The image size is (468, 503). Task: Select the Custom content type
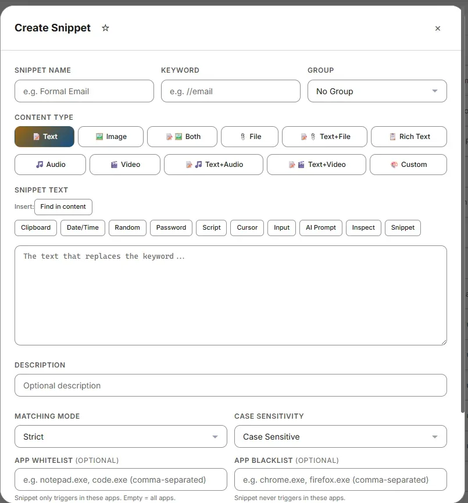(408, 165)
